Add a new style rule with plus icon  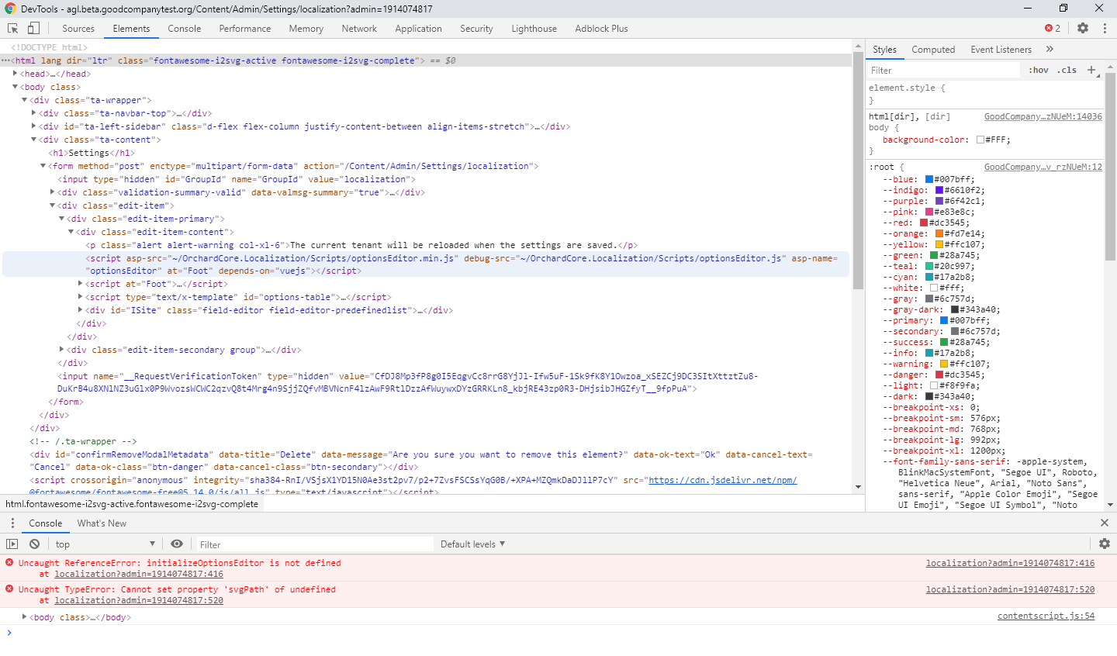tap(1093, 70)
